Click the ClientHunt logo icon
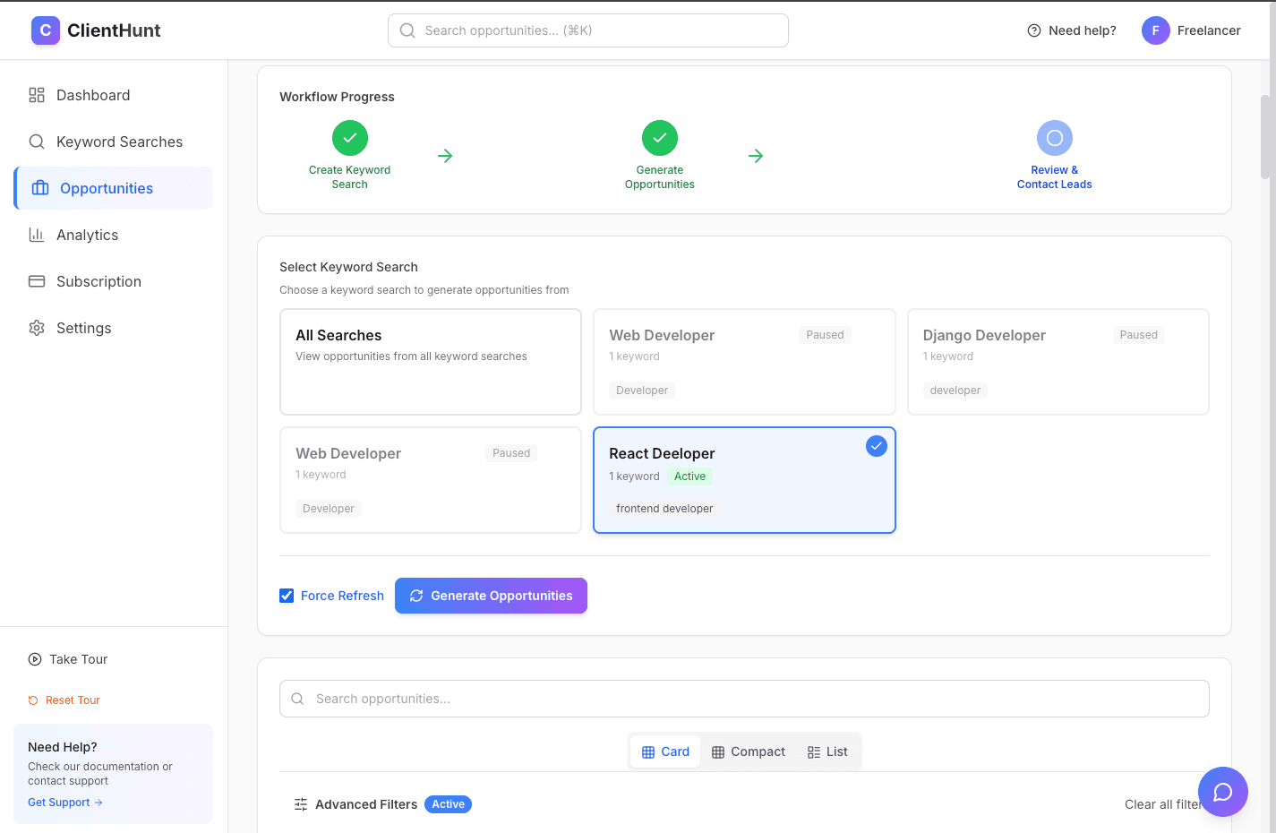 46,30
